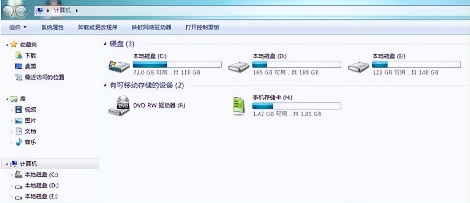Expand the 视频 (Videos) library node
The image size is (470, 203).
pyautogui.click(x=12, y=110)
